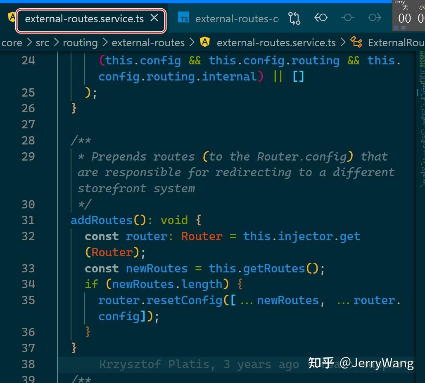Click the word 'storefront' in the comment
The width and height of the screenshot is (425, 383).
coord(112,189)
